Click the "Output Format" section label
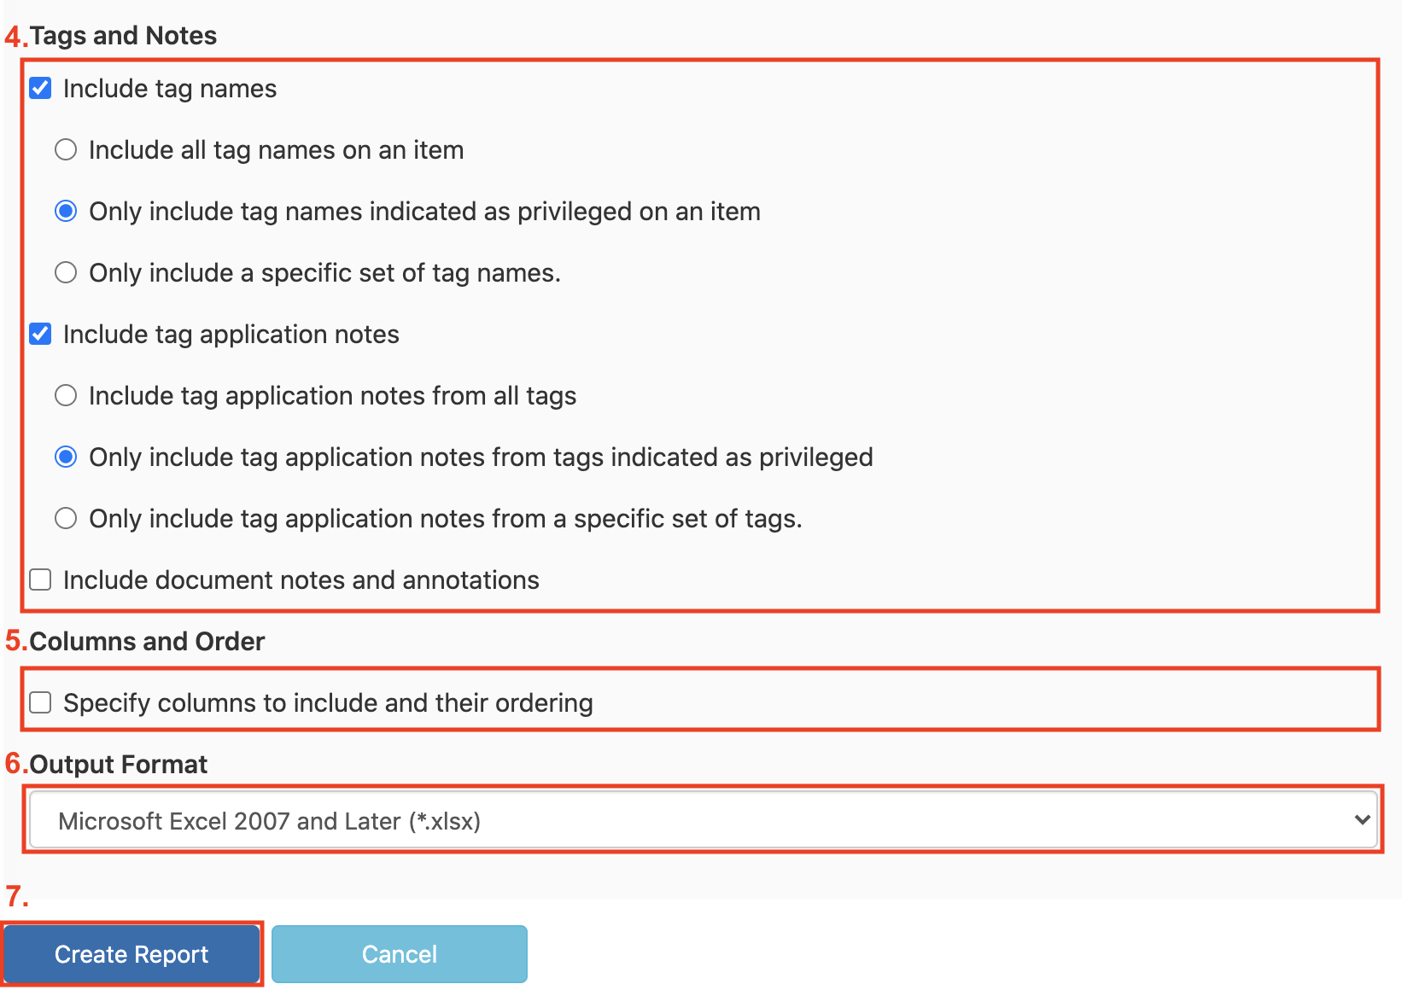Viewport: 1402px width, 990px height. pos(116,764)
